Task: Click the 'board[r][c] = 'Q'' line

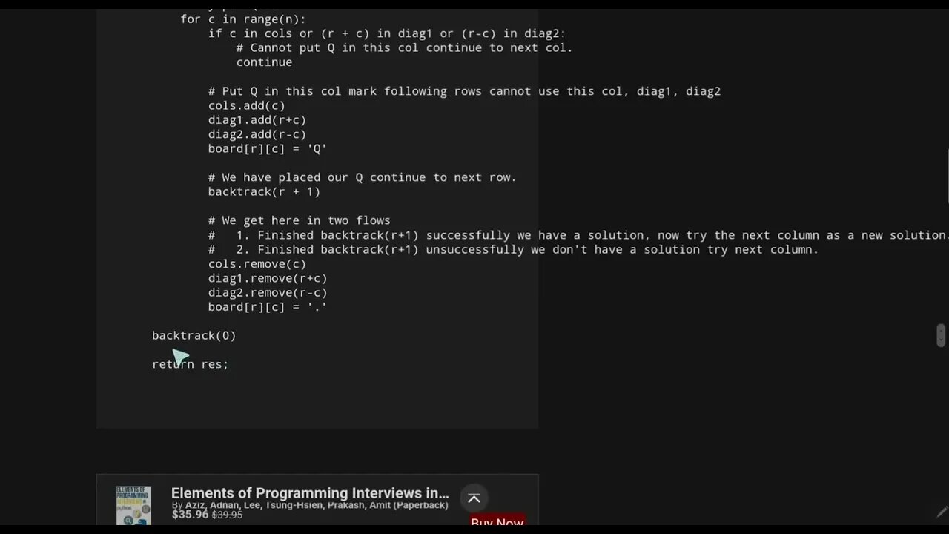Action: (268, 148)
